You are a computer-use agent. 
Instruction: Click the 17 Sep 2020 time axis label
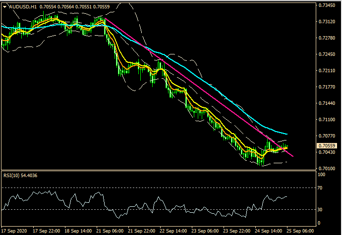(15, 231)
